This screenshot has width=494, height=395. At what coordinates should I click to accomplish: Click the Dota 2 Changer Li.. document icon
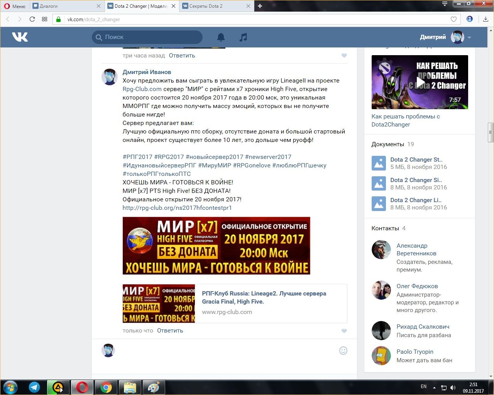[379, 204]
